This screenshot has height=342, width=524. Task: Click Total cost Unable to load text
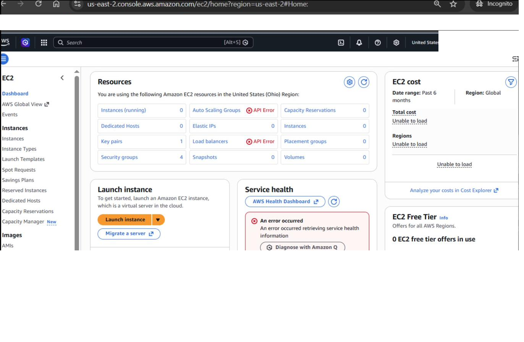coord(410,121)
